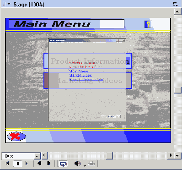Stop movie playback
The width and height of the screenshot is (182, 170).
click(x=18, y=164)
